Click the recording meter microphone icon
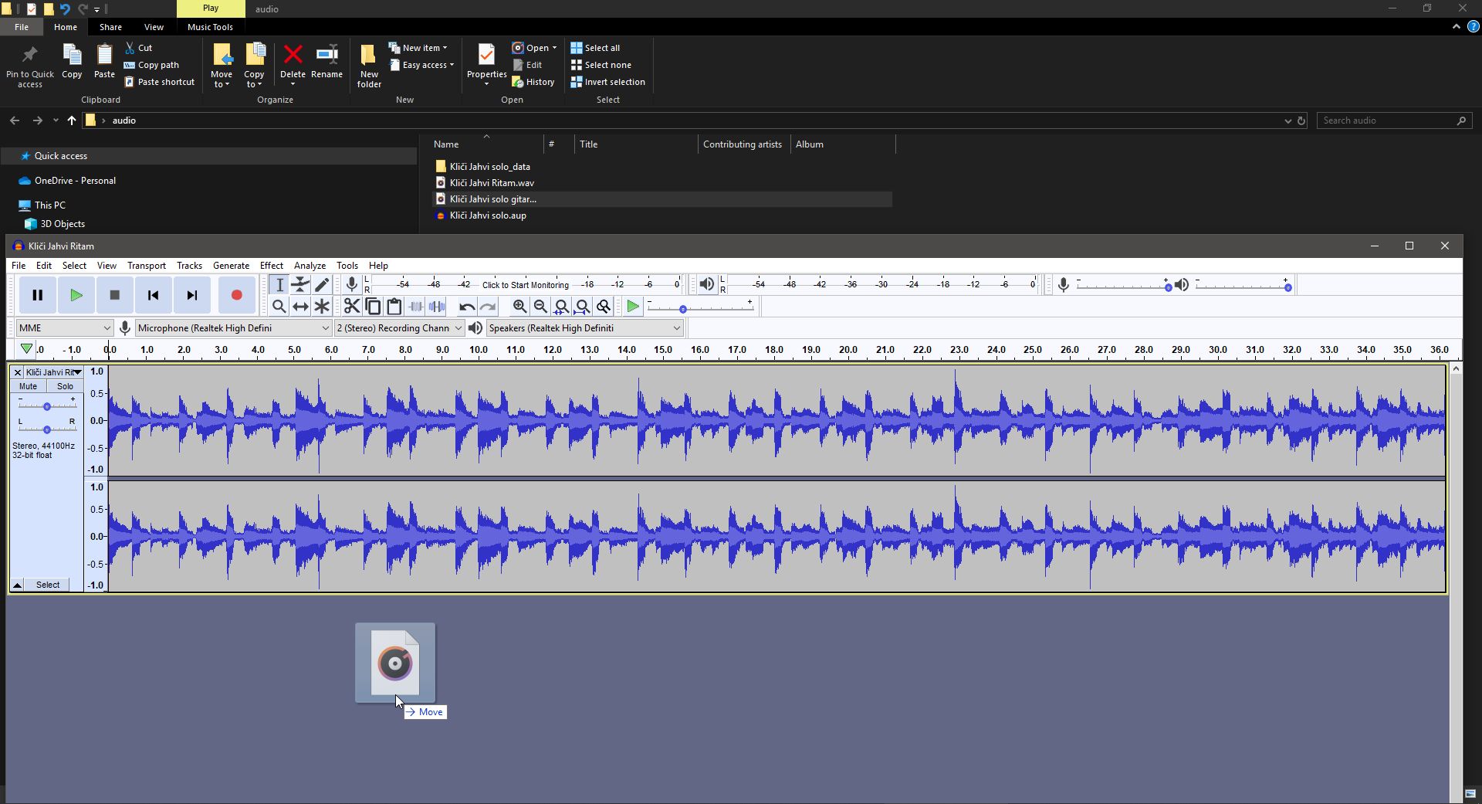Image resolution: width=1482 pixels, height=804 pixels. coord(351,284)
